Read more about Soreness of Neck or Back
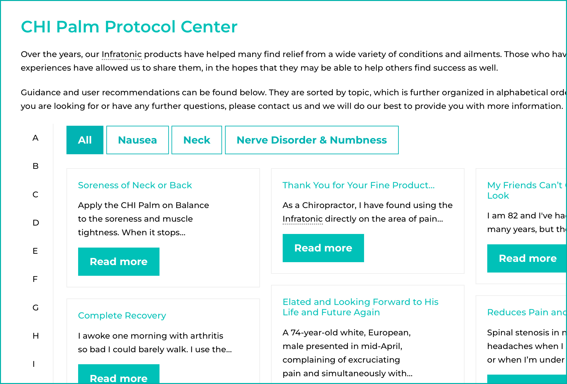 pos(119,262)
